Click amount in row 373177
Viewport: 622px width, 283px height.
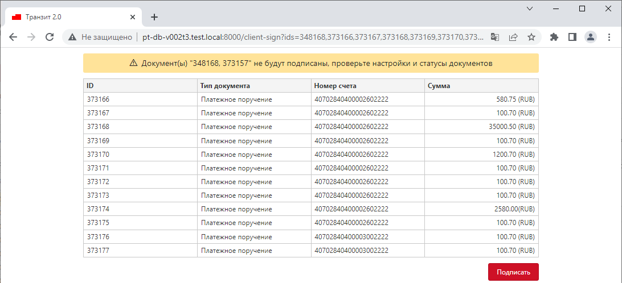tap(481, 251)
